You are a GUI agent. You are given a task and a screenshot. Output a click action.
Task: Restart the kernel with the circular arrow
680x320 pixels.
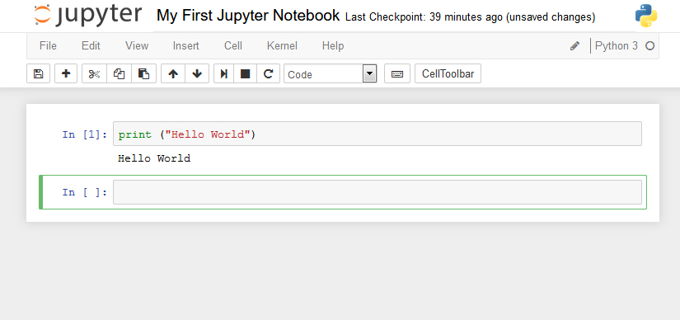pos(269,73)
